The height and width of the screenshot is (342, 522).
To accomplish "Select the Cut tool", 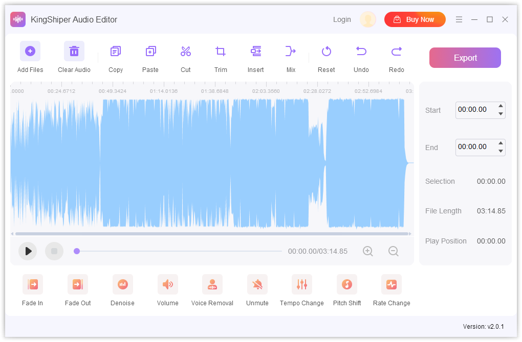I will point(185,57).
